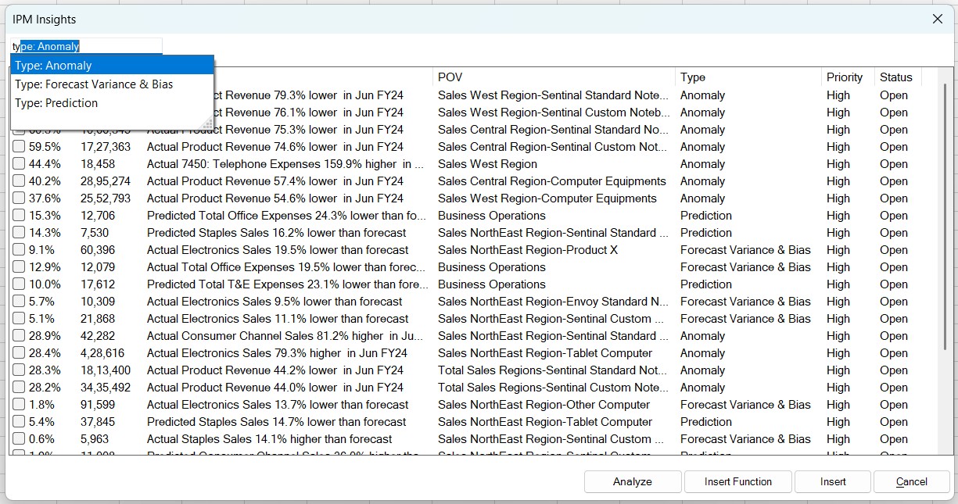Image resolution: width=958 pixels, height=504 pixels.
Task: Select 'Type: Anomaly' from suggestion list
Action: point(112,66)
